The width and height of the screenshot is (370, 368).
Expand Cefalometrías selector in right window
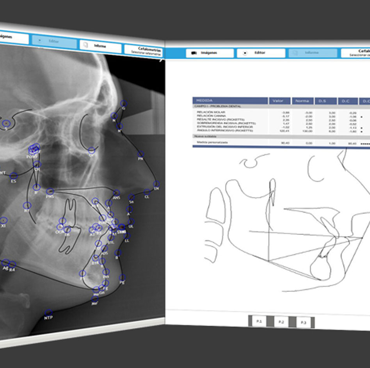click(355, 53)
